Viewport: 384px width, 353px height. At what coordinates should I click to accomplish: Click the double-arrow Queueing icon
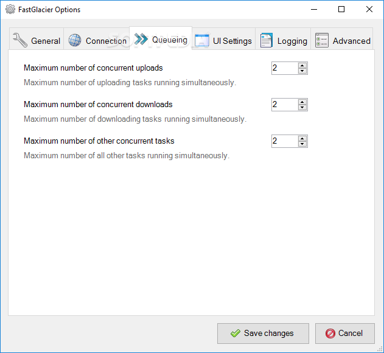pos(141,39)
